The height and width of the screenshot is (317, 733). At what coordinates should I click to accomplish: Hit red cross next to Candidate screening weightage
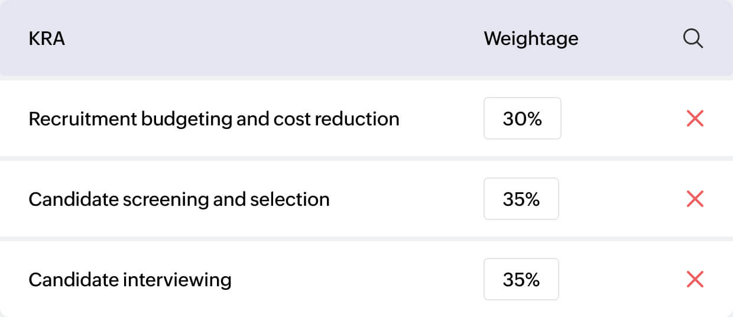[x=695, y=199]
